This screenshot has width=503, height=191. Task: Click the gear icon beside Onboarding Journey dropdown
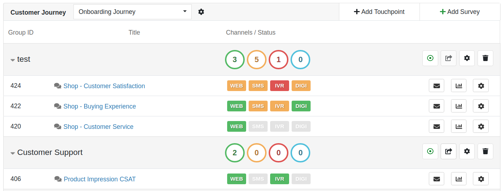point(201,12)
